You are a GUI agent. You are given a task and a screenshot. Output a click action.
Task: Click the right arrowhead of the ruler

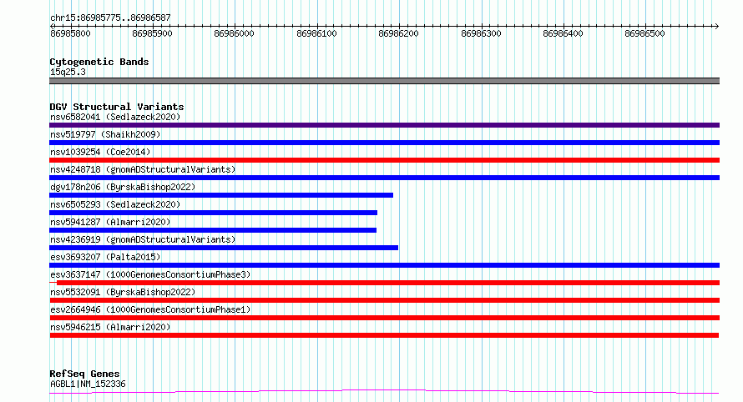tap(717, 26)
